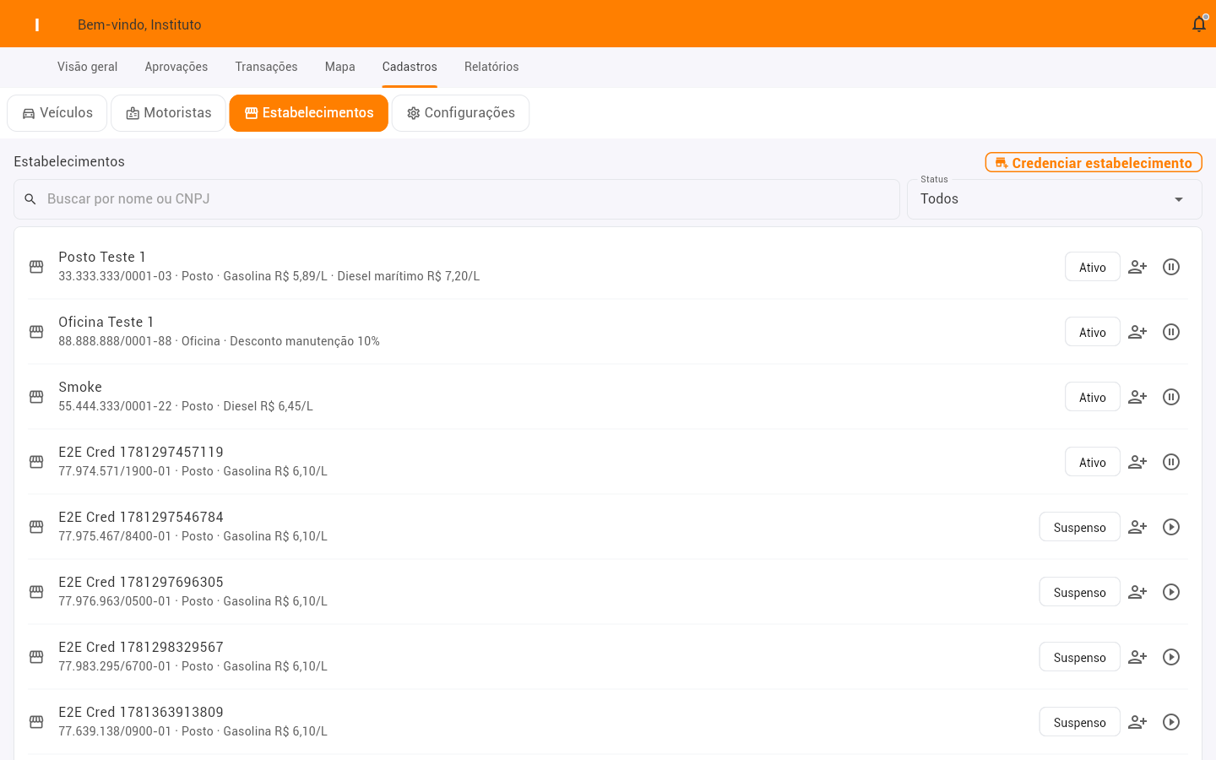The width and height of the screenshot is (1216, 760).
Task: Add user to Smoke establishment
Action: [x=1137, y=397]
